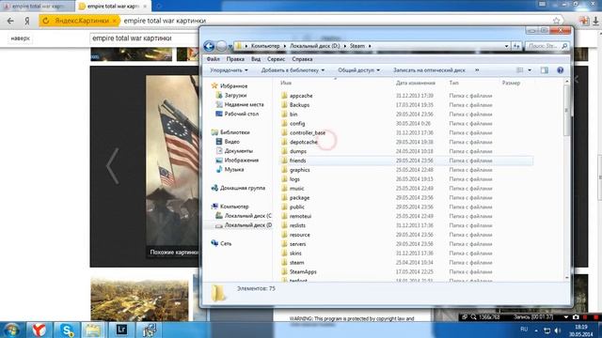602x338 pixels.
Task: Click Компьютер in the address breadcrumb
Action: [x=265, y=46]
